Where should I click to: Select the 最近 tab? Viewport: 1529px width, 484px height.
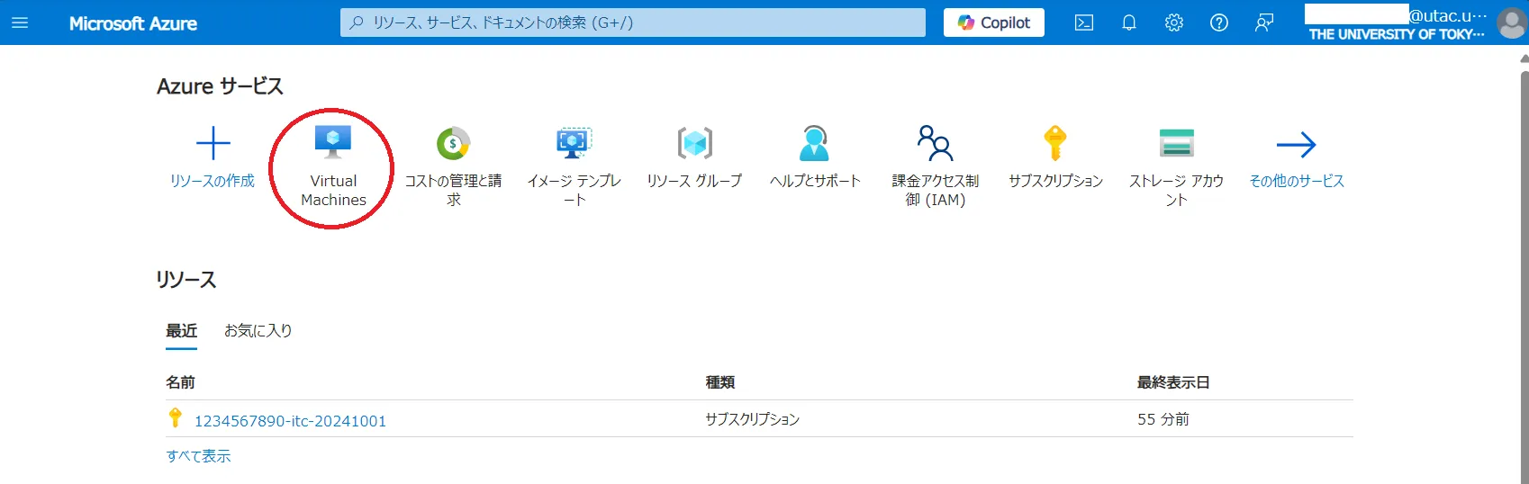coord(181,331)
